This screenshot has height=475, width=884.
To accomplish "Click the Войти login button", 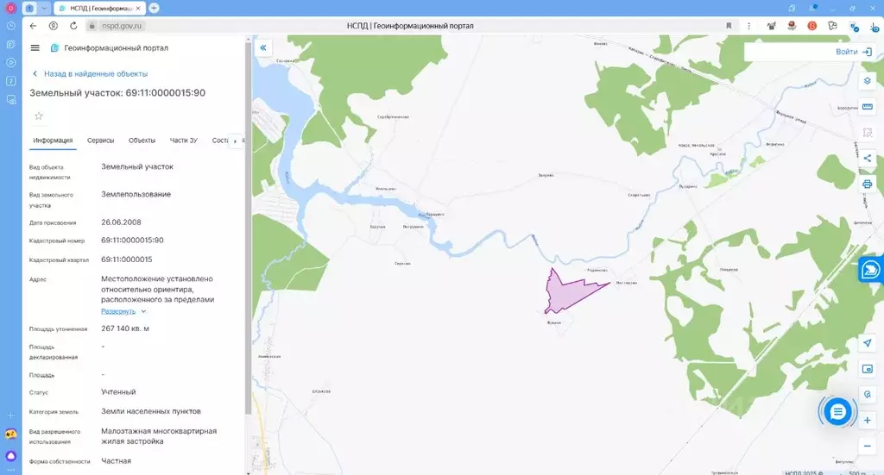I will tap(853, 52).
